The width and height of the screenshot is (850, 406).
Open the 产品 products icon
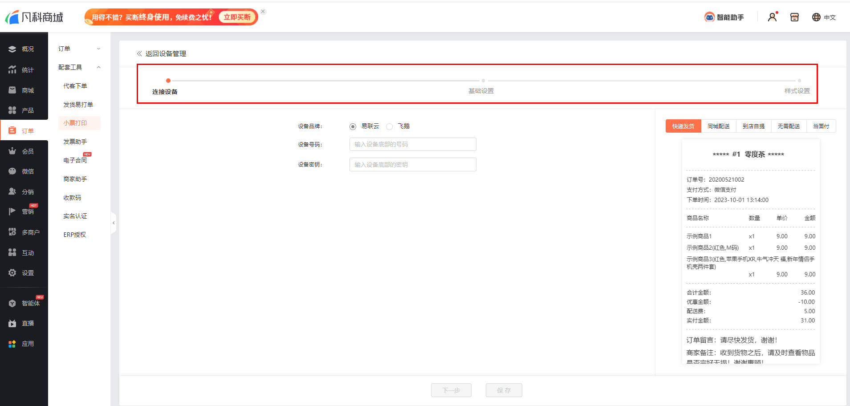(x=12, y=110)
